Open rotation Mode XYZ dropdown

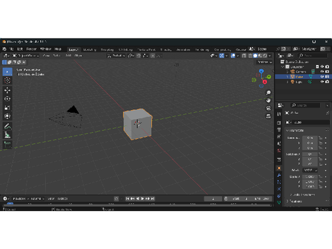(x=310, y=170)
